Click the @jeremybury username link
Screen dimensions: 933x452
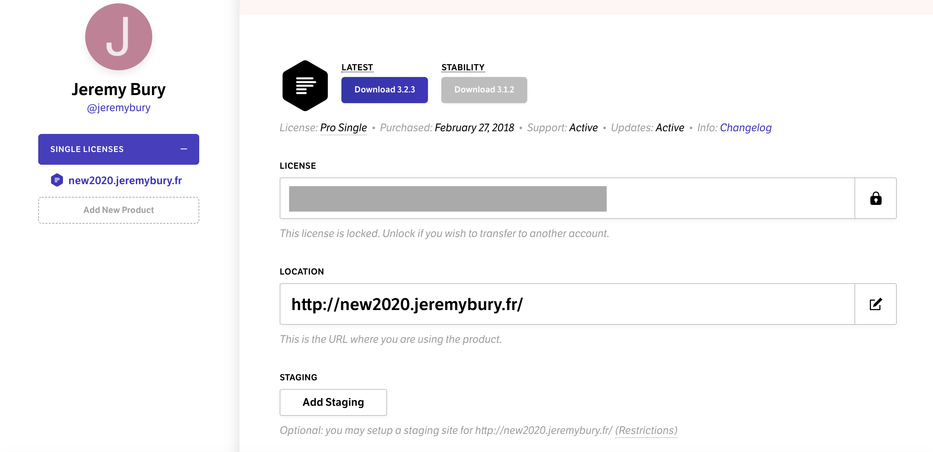(118, 108)
